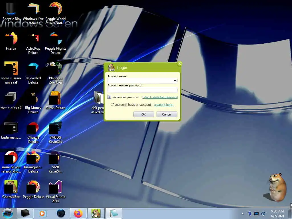
Task: Select Peggle Deluxe desktop icon
Action: (33, 189)
